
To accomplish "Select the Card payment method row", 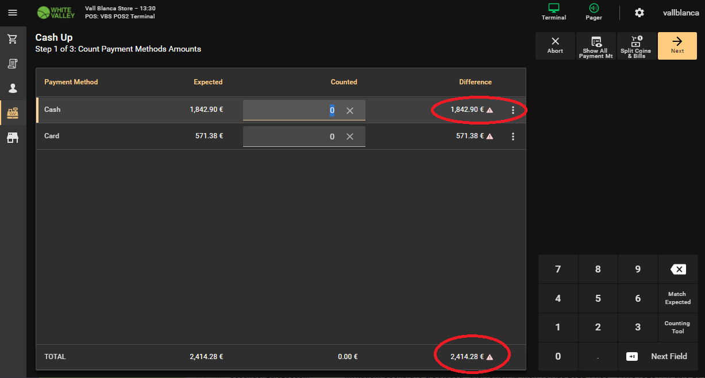I will pos(281,137).
